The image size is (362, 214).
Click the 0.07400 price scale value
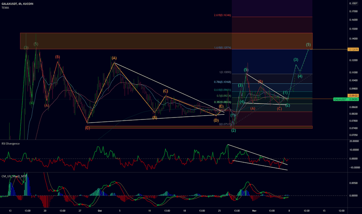click(353, 128)
